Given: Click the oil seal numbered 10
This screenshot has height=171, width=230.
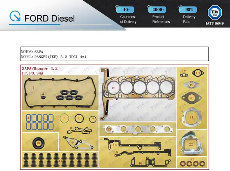Looking at the screenshot, I should click(x=39, y=143).
